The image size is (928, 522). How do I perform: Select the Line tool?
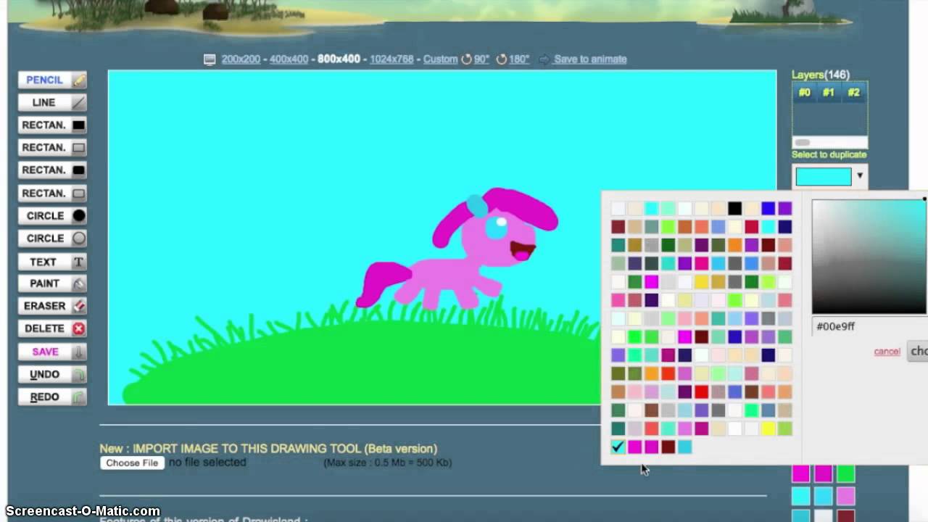tap(52, 102)
